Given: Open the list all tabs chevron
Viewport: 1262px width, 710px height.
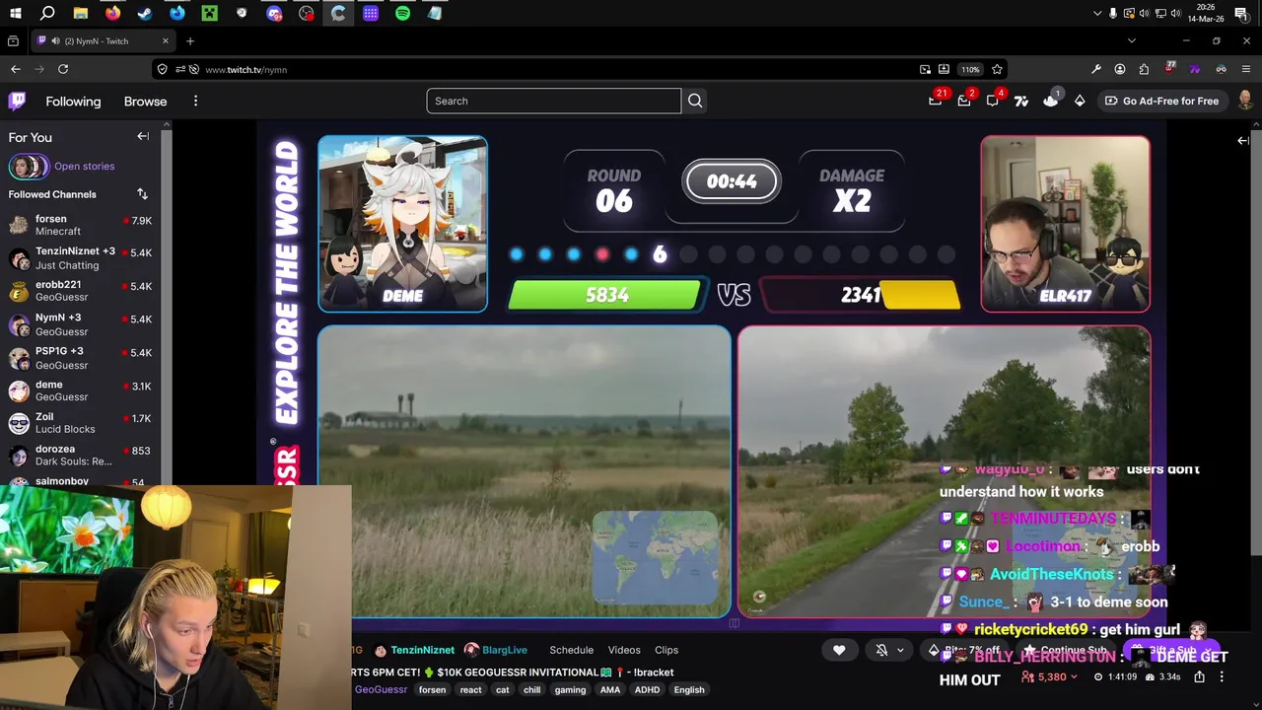Looking at the screenshot, I should tap(1132, 41).
